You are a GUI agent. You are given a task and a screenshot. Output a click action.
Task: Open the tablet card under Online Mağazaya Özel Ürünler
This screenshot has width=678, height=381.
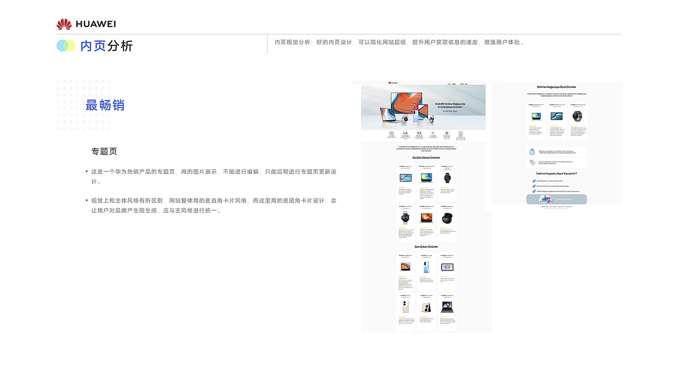coord(557,121)
